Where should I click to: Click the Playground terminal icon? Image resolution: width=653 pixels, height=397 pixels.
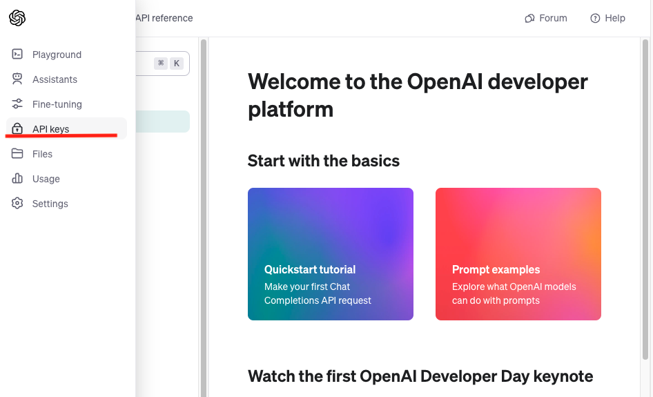point(17,54)
